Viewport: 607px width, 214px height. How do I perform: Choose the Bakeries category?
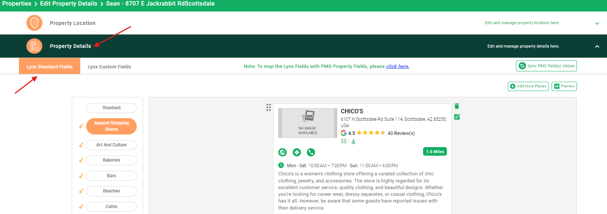tap(111, 160)
